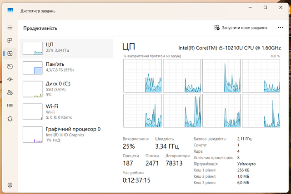The width and height of the screenshot is (291, 194).
Task: Open the Users page icon
Action: click(10, 92)
